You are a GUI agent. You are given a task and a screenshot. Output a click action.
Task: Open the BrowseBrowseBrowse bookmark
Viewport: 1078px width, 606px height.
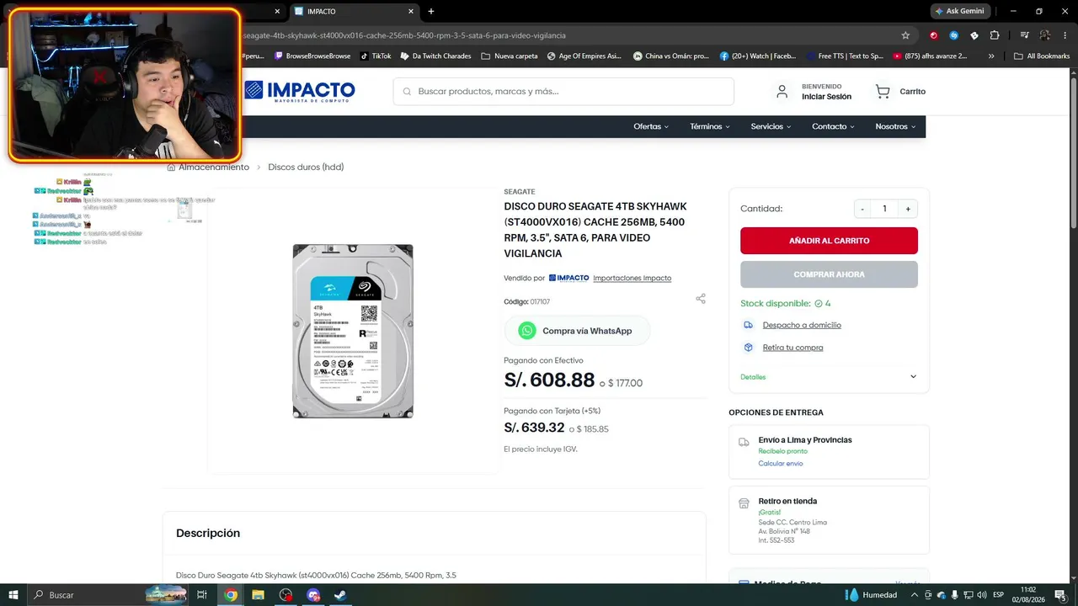312,56
